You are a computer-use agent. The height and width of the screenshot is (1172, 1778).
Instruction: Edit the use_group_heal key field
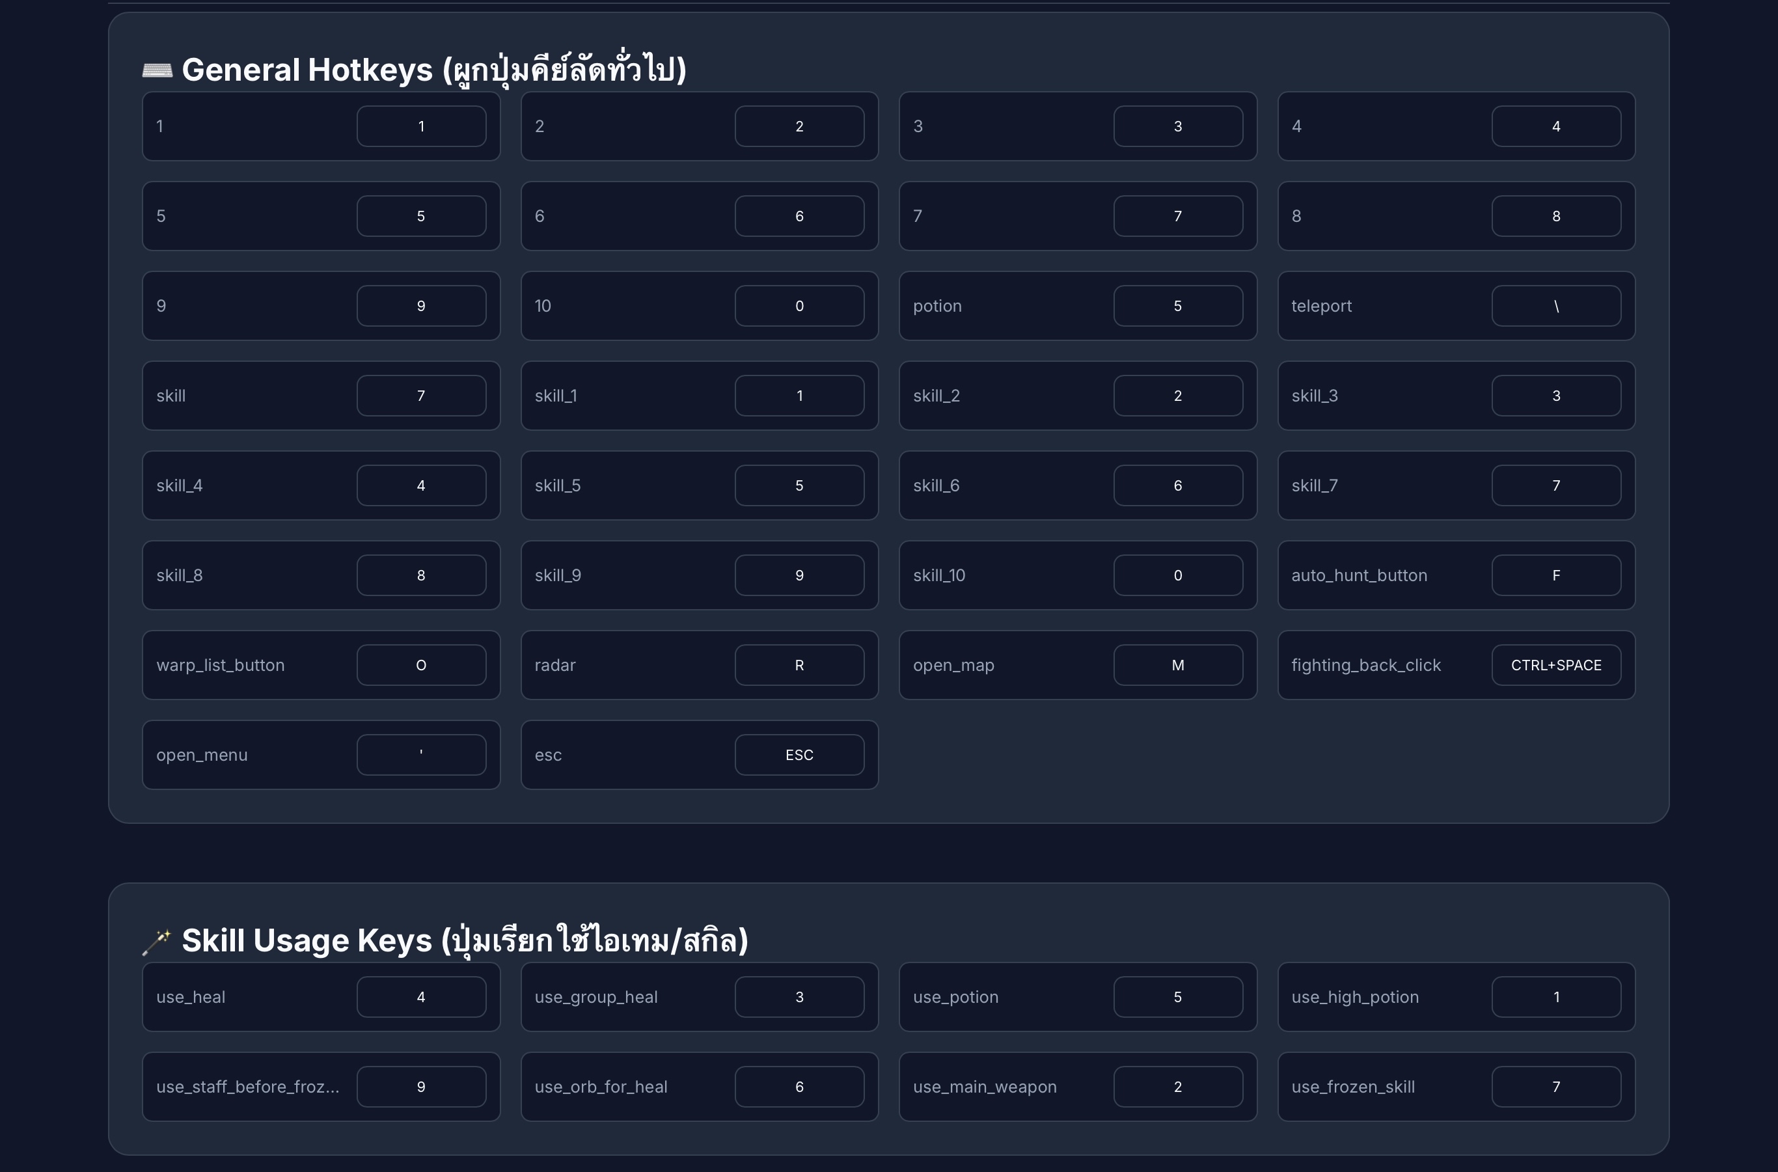pos(799,996)
